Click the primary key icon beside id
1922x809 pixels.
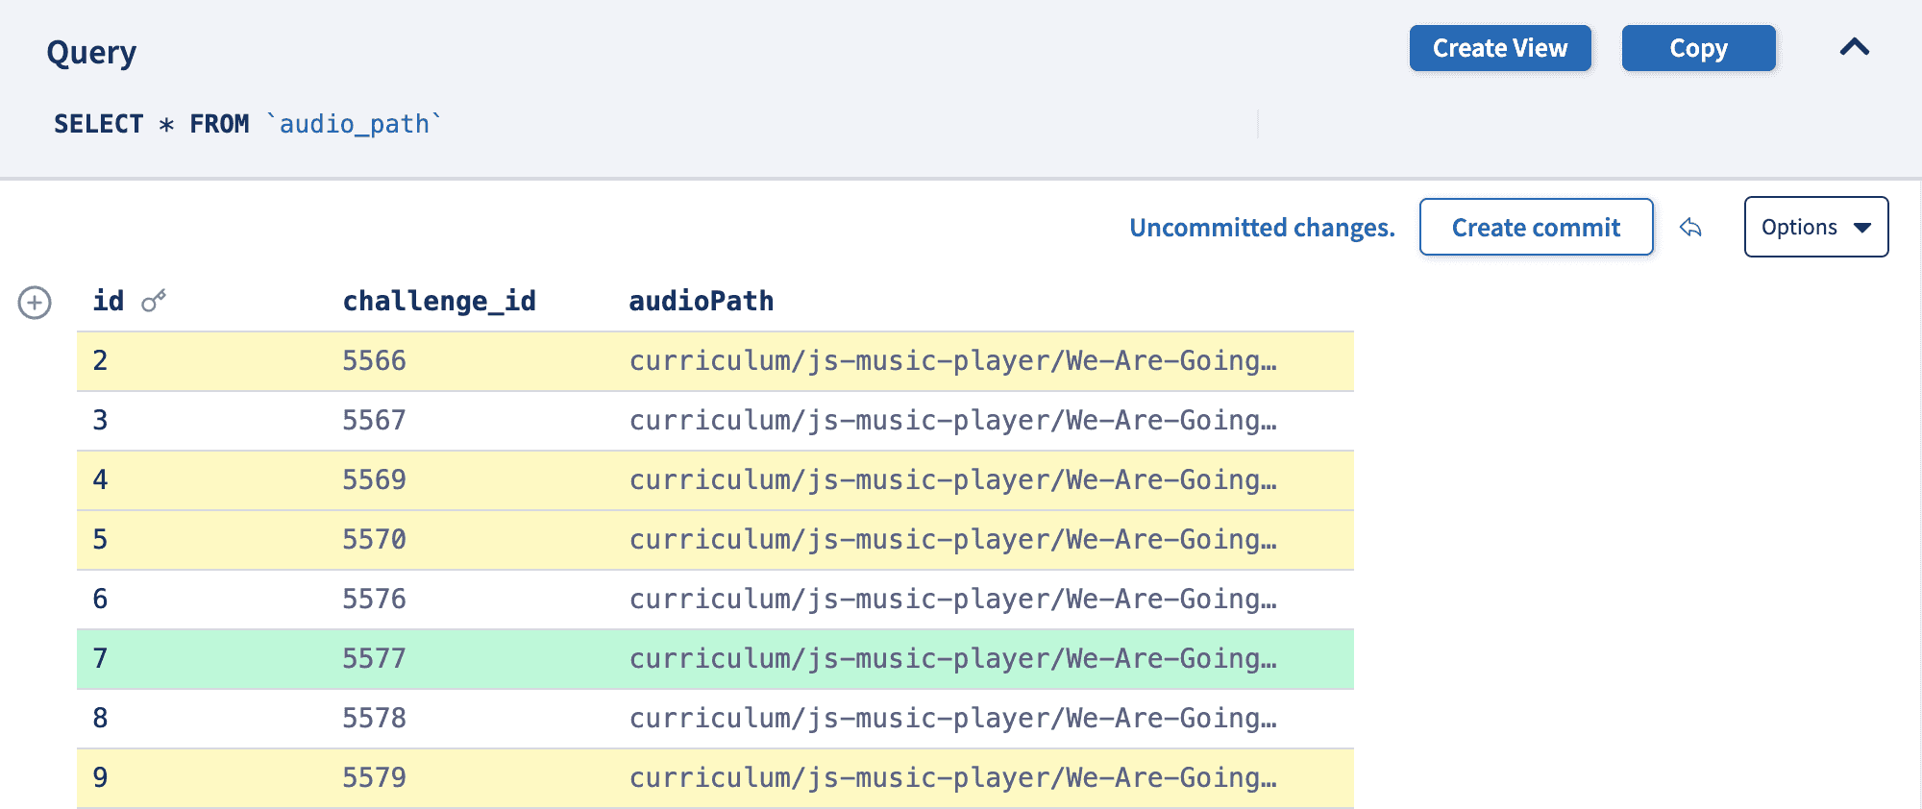pyautogui.click(x=154, y=302)
